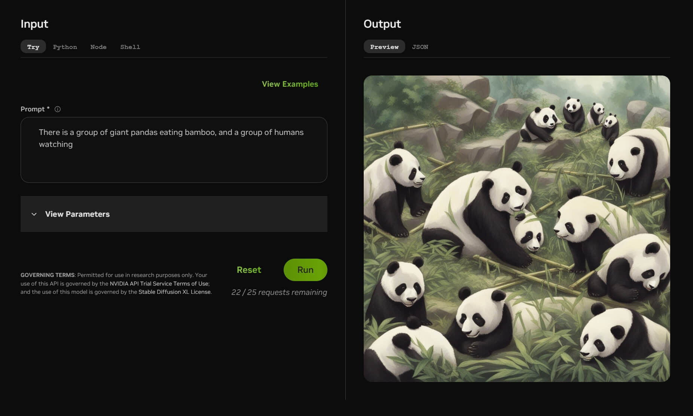Viewport: 693px width, 416px height.
Task: Run the prompt with the Run button
Action: 305,270
